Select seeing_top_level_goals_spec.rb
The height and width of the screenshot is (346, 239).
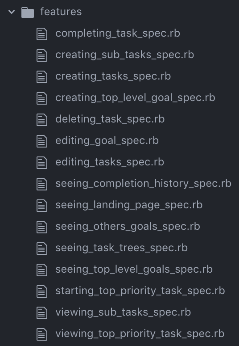[x=134, y=269]
